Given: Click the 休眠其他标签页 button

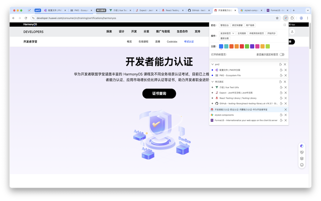Looking at the screenshot, I should [x=257, y=33].
